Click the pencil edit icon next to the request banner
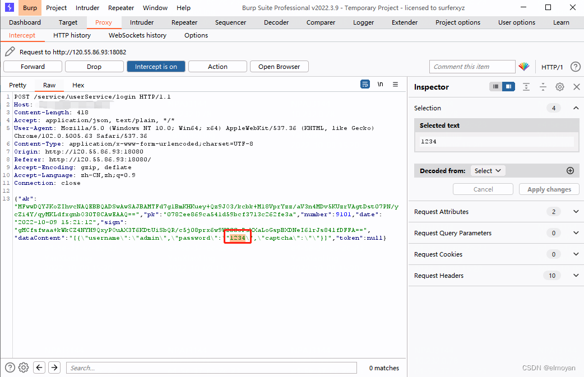 [x=9, y=50]
